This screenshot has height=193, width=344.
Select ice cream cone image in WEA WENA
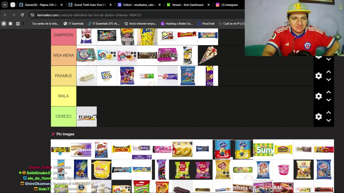coord(208,55)
